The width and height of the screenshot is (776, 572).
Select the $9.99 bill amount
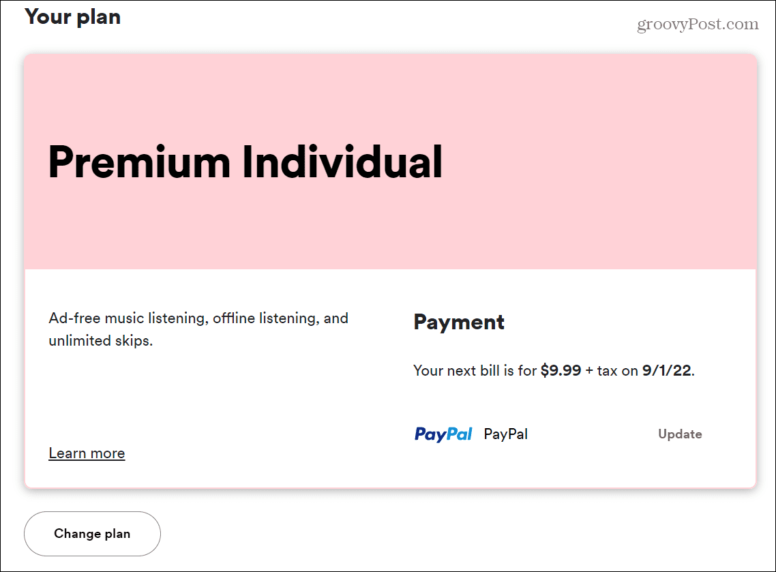click(561, 371)
